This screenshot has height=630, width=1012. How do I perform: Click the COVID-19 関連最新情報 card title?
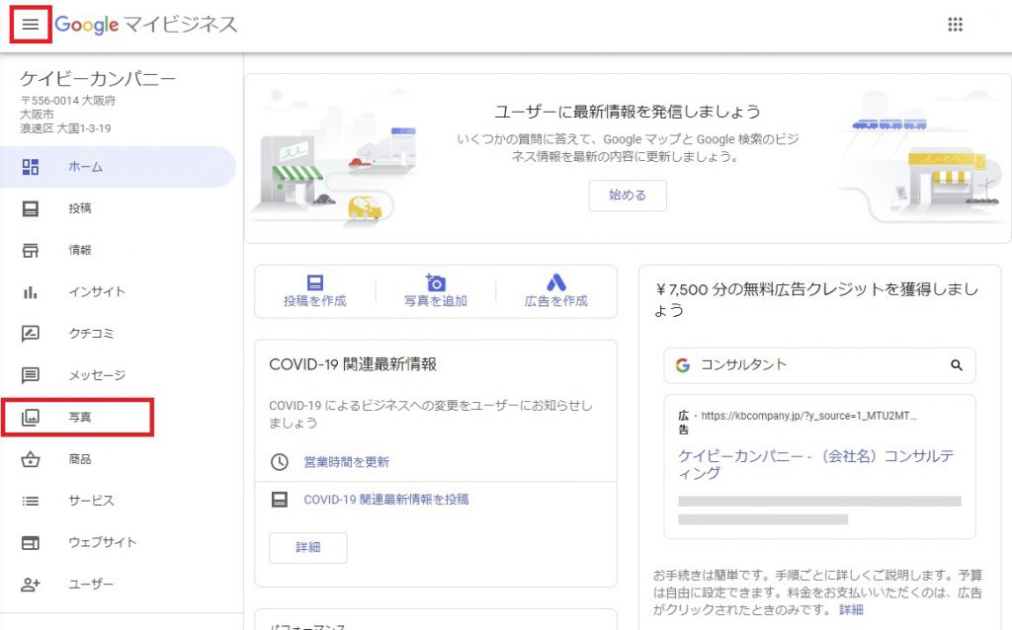[353, 364]
